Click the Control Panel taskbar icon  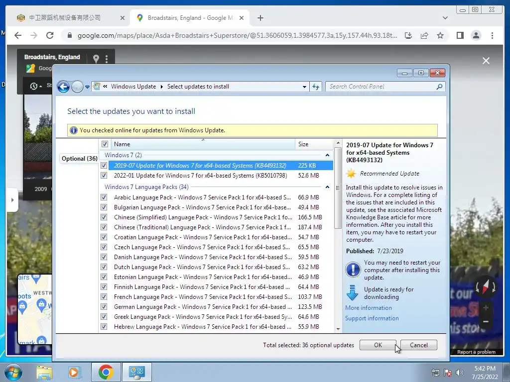[x=136, y=372]
